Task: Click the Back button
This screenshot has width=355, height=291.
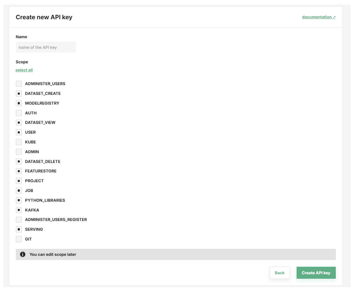Action: [280, 273]
